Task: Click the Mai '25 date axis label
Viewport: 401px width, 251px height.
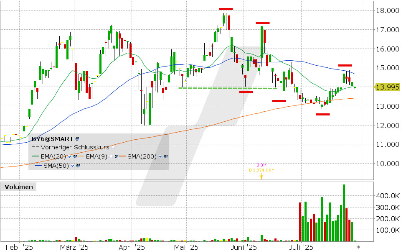Action: coord(186,247)
